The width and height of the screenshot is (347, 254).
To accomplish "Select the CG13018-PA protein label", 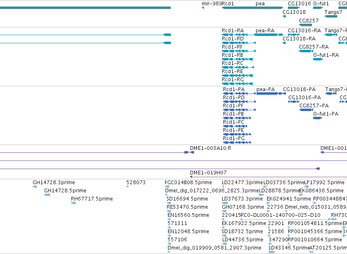I will (299, 89).
